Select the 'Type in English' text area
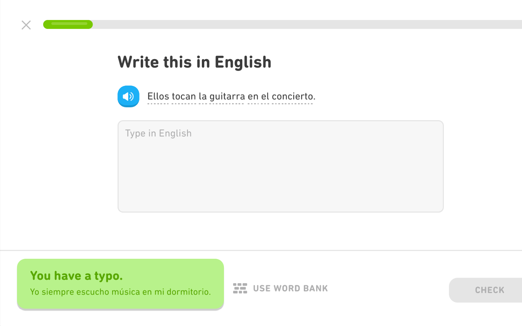This screenshot has height=326, width=522. [x=280, y=166]
